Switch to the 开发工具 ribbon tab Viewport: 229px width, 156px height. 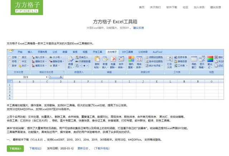97,52
